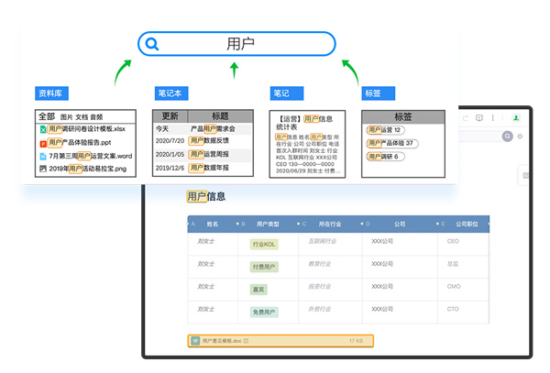Select the 图片 filter tab in 资料库
This screenshot has width=550, height=373.
[66, 117]
